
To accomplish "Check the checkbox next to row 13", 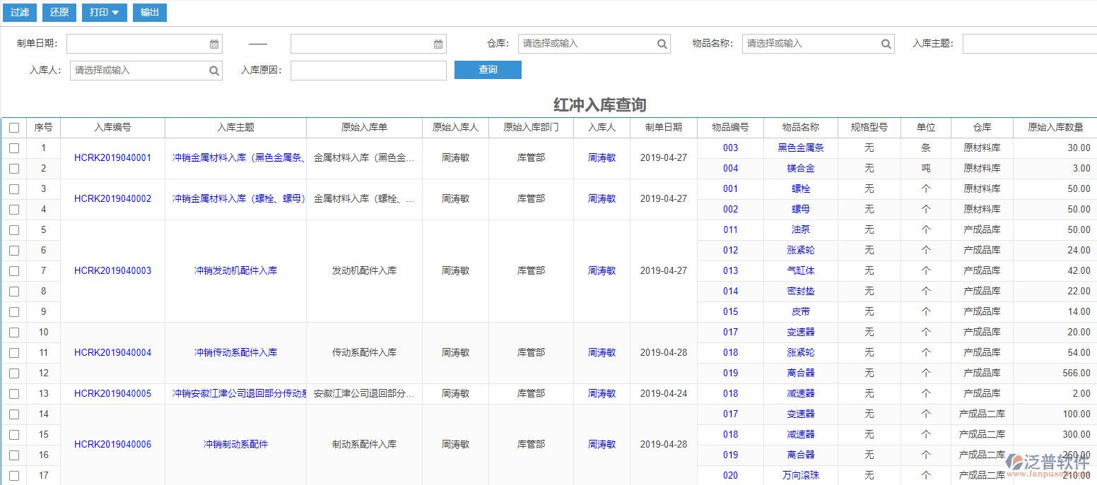I will click(14, 393).
